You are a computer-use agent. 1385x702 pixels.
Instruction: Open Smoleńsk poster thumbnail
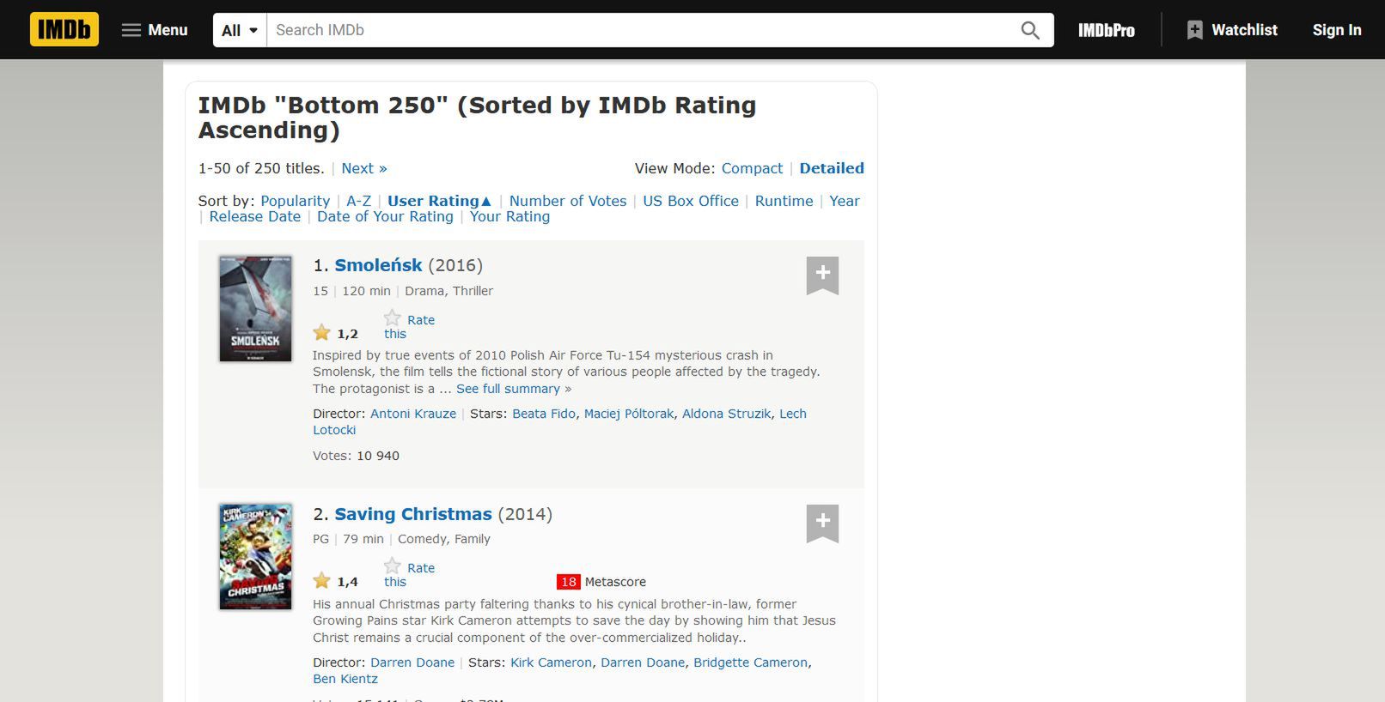pos(255,308)
